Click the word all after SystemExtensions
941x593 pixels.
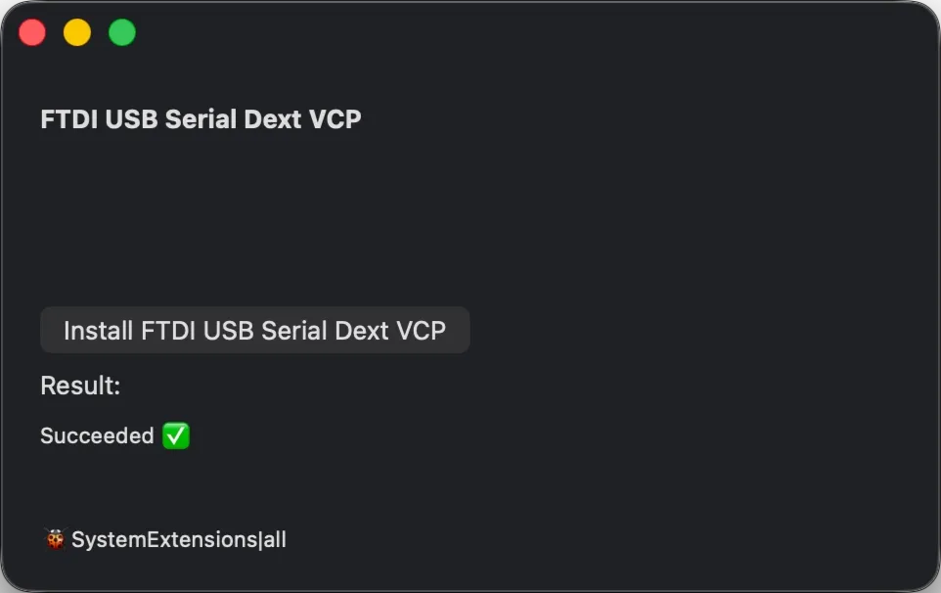coord(274,539)
